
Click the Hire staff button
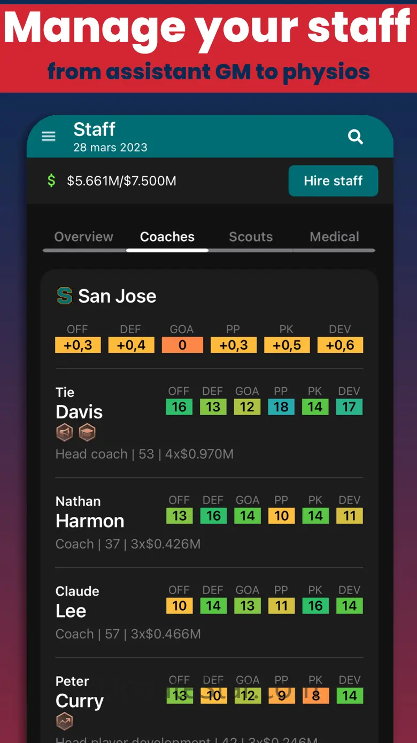[333, 181]
